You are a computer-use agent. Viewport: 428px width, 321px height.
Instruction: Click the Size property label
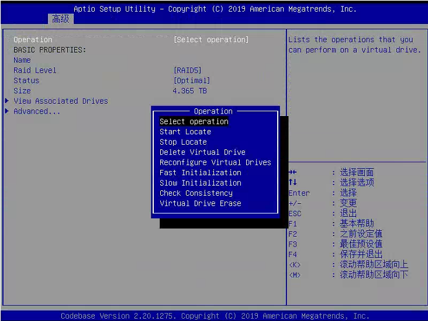pos(22,91)
